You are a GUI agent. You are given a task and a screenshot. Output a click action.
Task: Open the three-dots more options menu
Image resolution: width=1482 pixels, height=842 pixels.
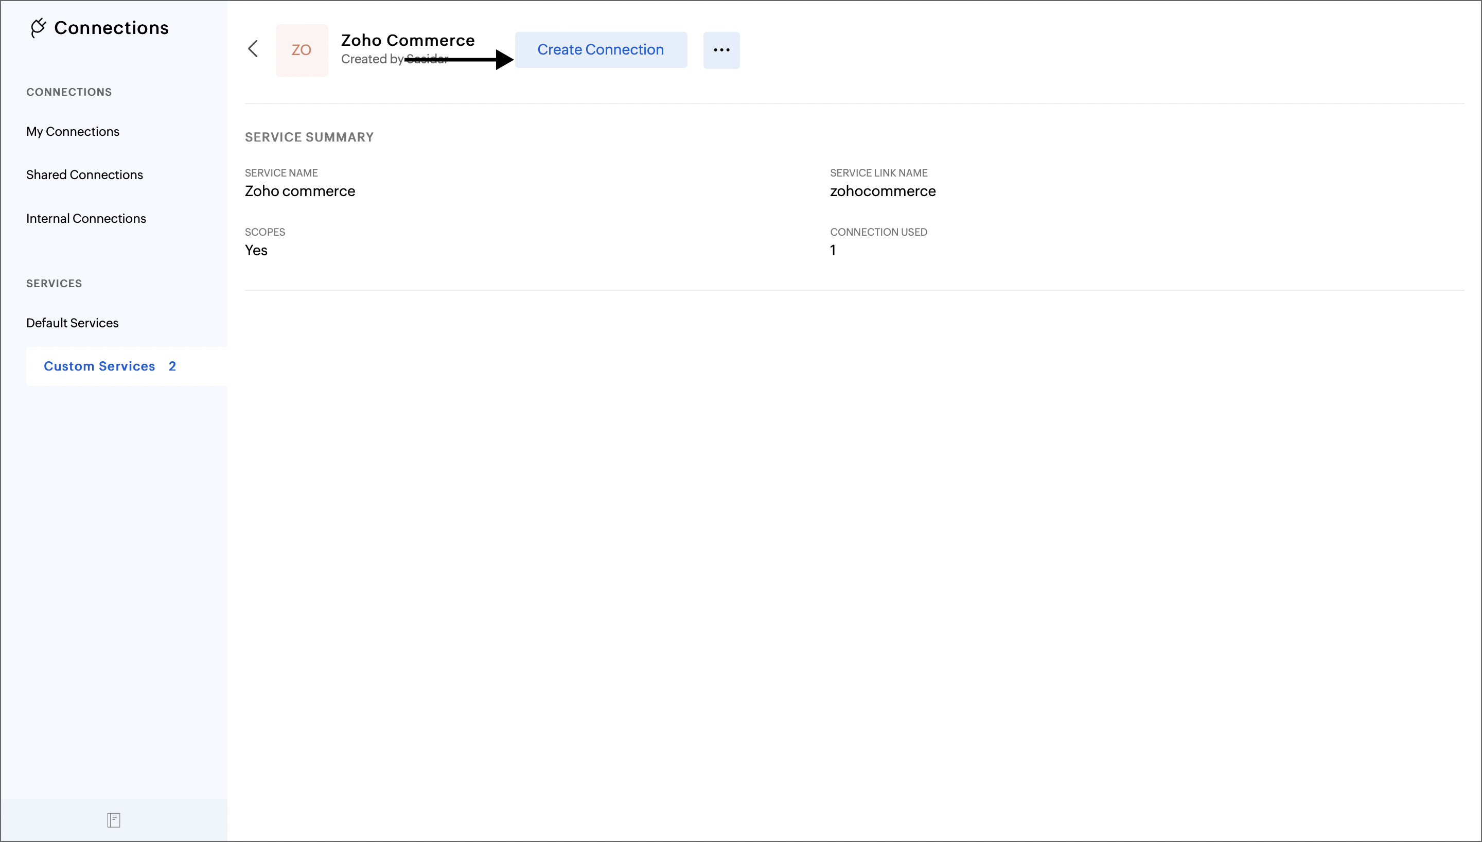click(721, 50)
